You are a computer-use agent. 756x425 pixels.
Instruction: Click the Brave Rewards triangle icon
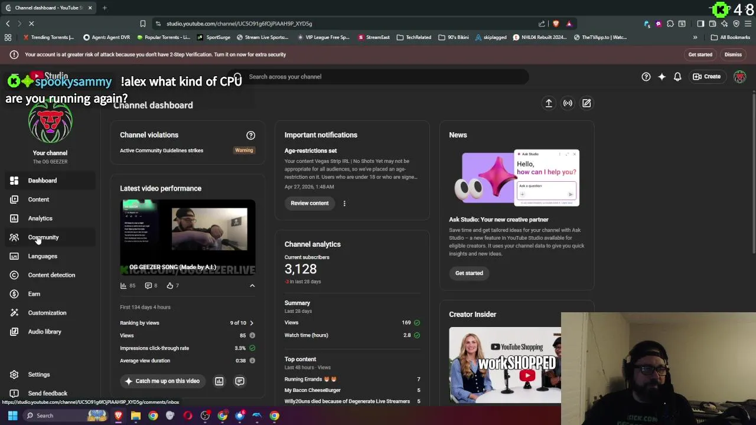point(569,24)
